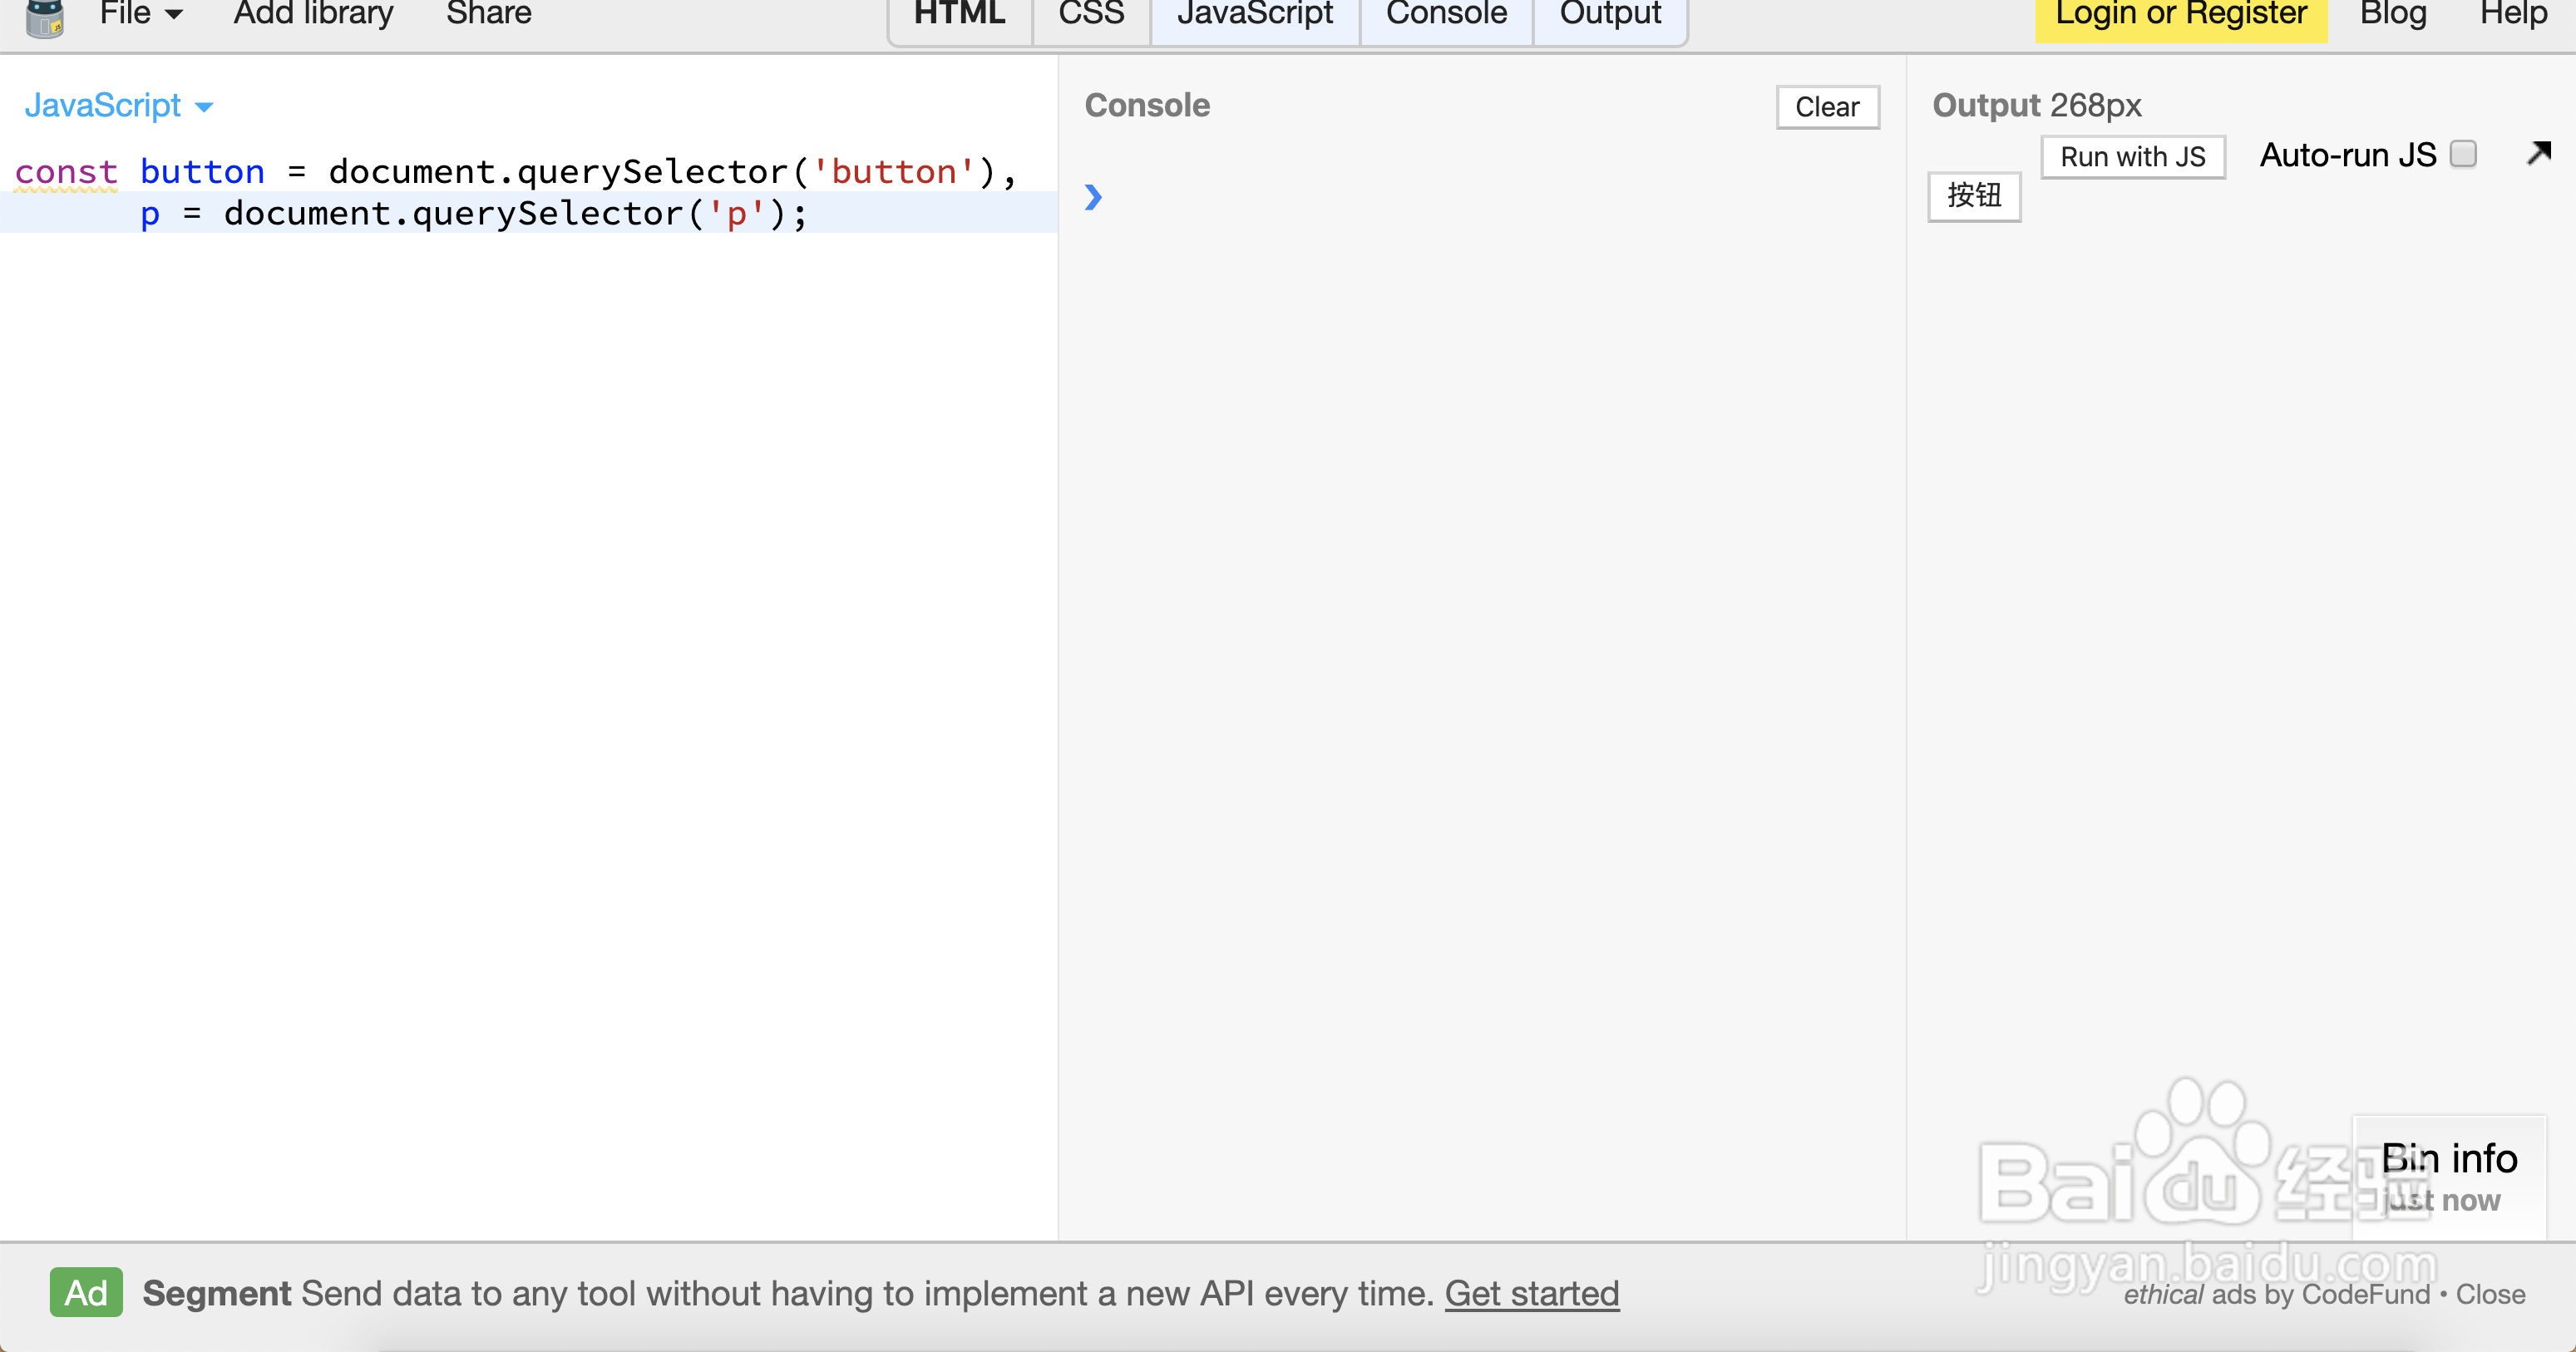2576x1352 pixels.
Task: Click the green Ad badge
Action: [86, 1293]
